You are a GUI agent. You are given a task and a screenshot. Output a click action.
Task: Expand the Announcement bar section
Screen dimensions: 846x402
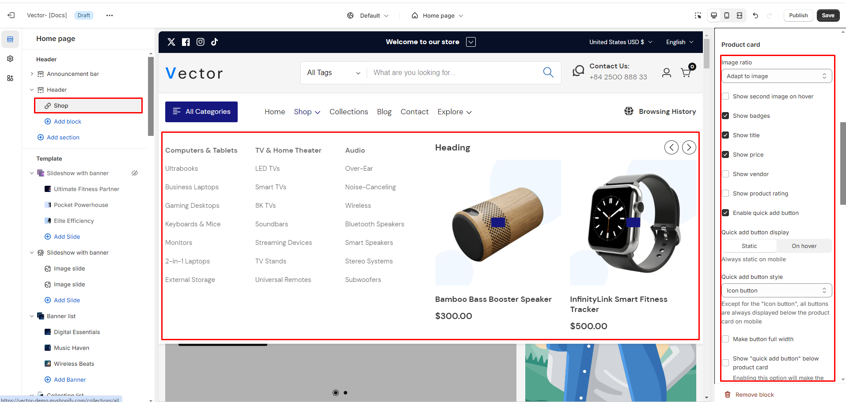[x=32, y=74]
